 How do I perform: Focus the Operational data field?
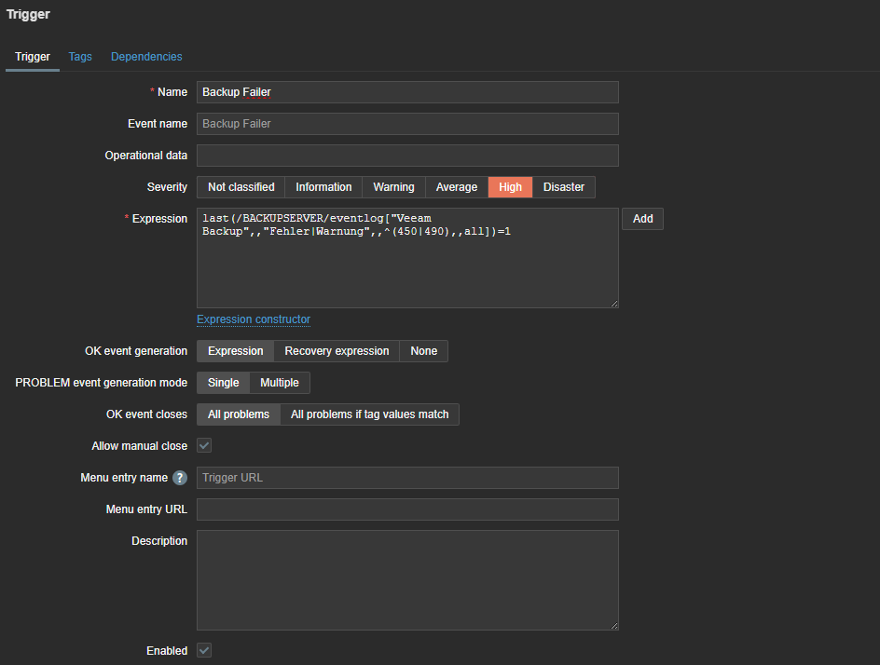click(407, 156)
